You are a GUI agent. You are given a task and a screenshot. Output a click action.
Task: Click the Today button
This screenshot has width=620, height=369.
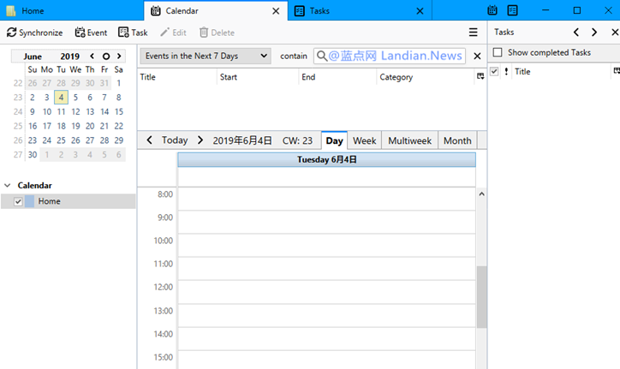pyautogui.click(x=175, y=140)
